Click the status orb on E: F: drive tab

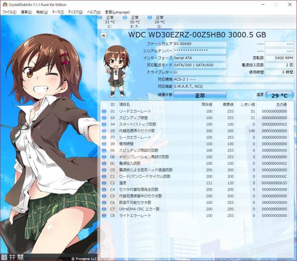pyautogui.click(x=125, y=18)
